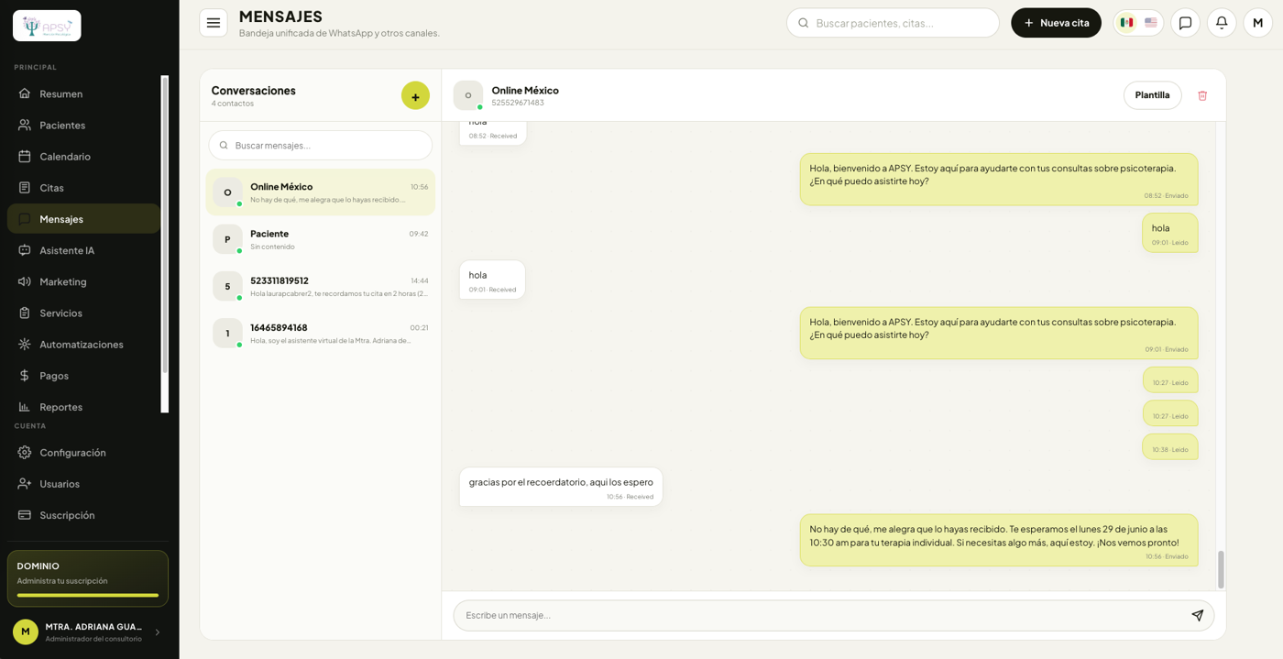Screen dimensions: 1283x659
Task: Click the Usuarios add-user icon
Action: point(25,483)
